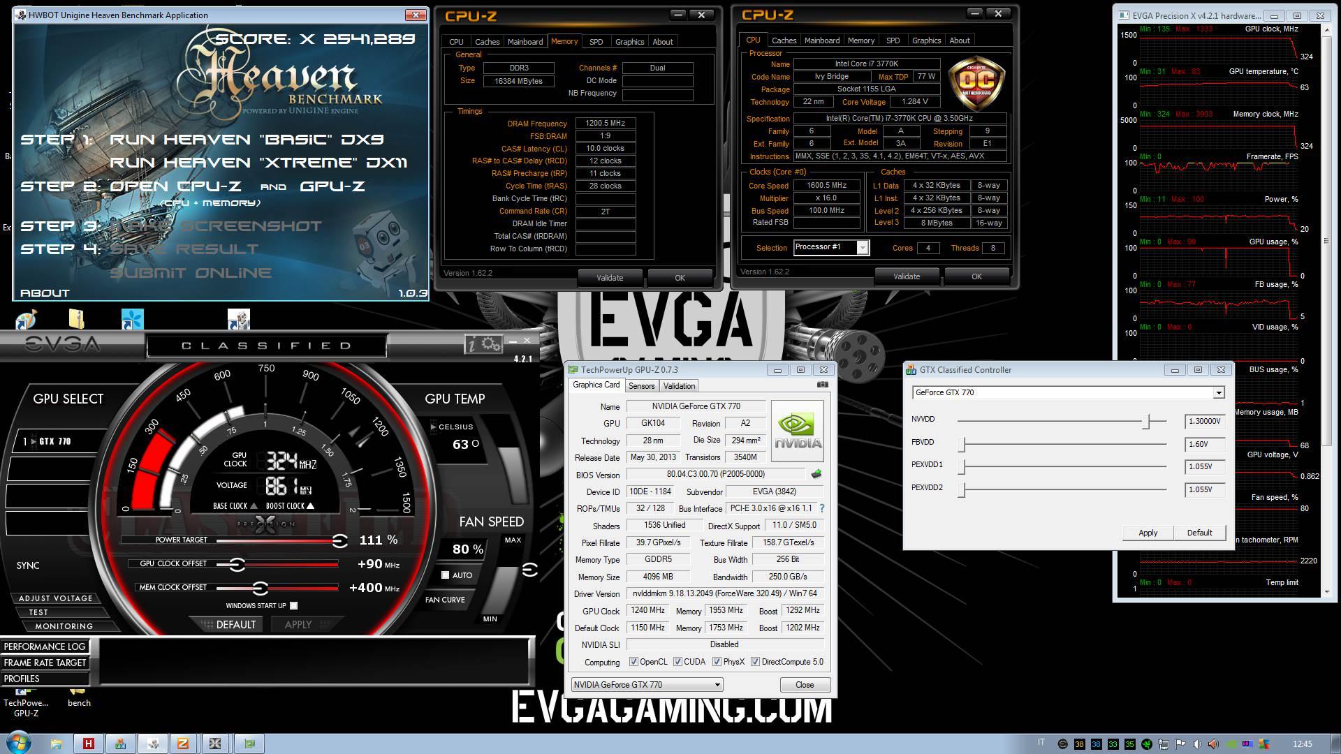Open Performance Log panel
The height and width of the screenshot is (754, 1341).
point(45,646)
